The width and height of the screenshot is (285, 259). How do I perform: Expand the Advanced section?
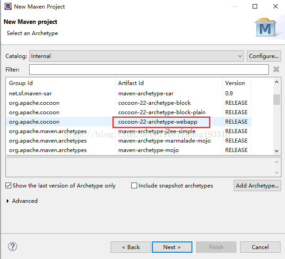click(8, 201)
